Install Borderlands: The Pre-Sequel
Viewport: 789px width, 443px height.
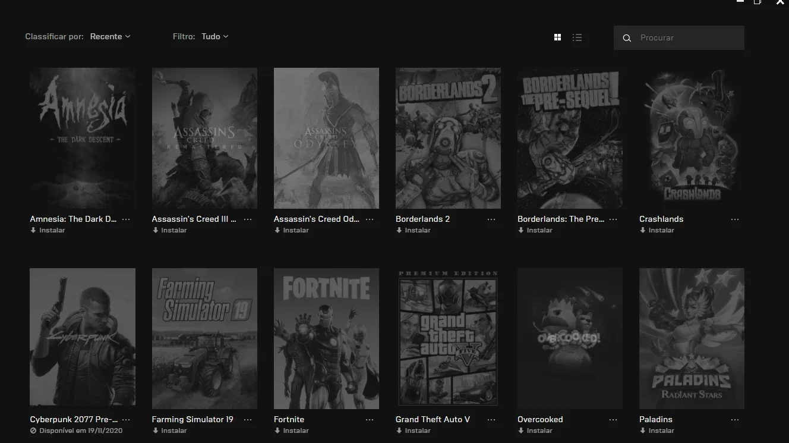click(x=535, y=230)
